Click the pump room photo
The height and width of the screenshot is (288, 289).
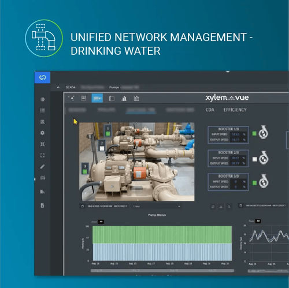(137, 162)
